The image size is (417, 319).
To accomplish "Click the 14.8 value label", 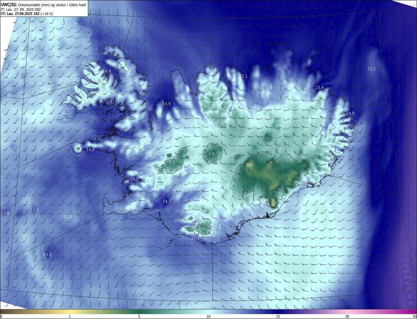I will point(90,149).
